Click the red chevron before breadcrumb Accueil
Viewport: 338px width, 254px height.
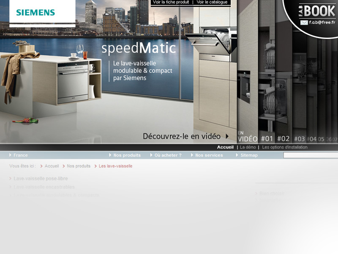tap(41, 166)
